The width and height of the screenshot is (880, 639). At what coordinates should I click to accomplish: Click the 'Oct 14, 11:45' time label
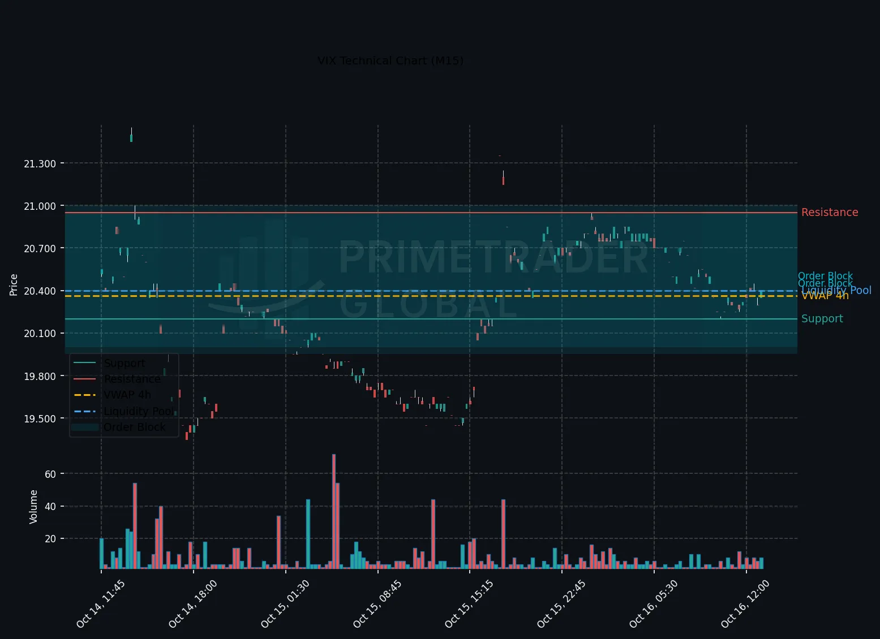pyautogui.click(x=101, y=603)
